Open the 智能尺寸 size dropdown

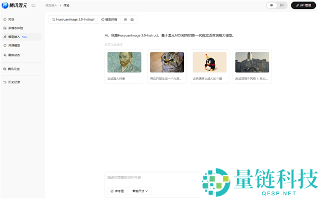click(x=140, y=191)
